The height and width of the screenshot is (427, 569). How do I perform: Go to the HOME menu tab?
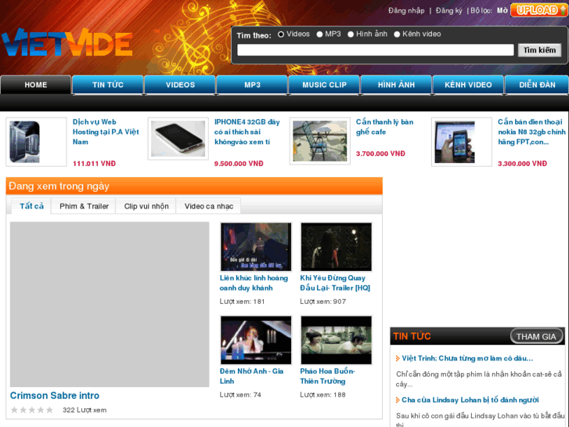coord(35,85)
